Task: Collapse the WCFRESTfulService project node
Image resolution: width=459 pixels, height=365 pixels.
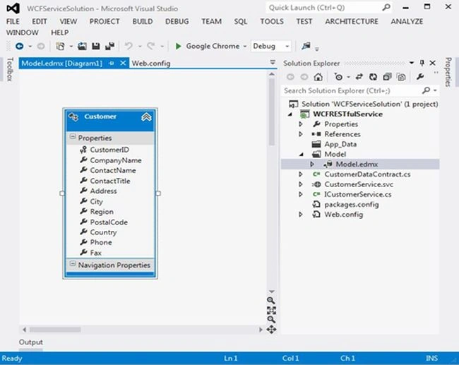Action: 290,114
